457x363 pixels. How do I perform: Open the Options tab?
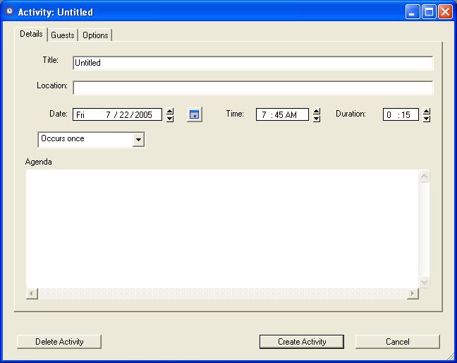[x=95, y=35]
